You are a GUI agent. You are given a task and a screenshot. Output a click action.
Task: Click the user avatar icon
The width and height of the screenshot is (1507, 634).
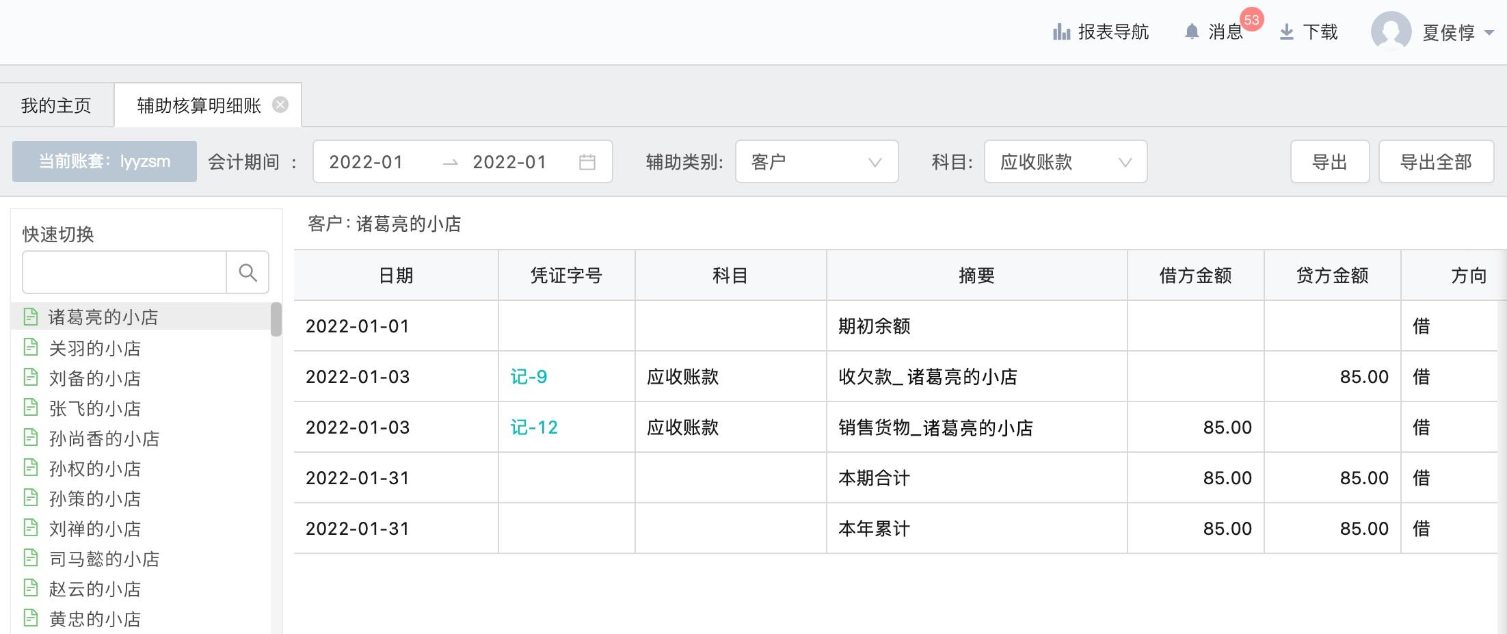pos(1391,31)
